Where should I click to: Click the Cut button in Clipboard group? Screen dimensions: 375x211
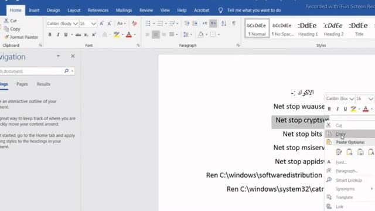(11, 21)
